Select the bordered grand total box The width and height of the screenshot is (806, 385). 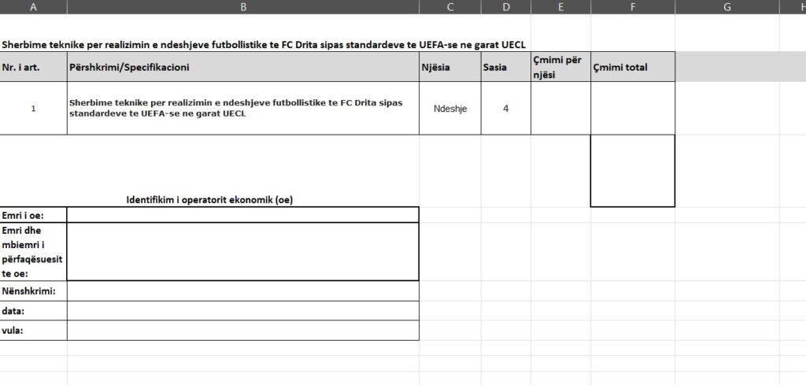tap(632, 171)
